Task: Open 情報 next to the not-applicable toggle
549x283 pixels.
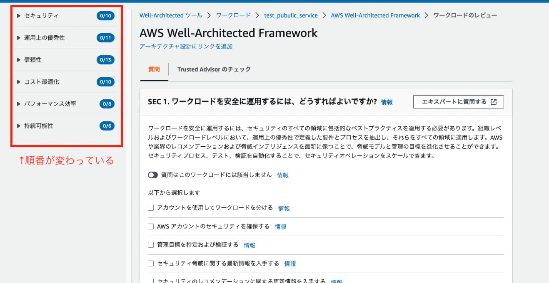Action: pos(283,175)
